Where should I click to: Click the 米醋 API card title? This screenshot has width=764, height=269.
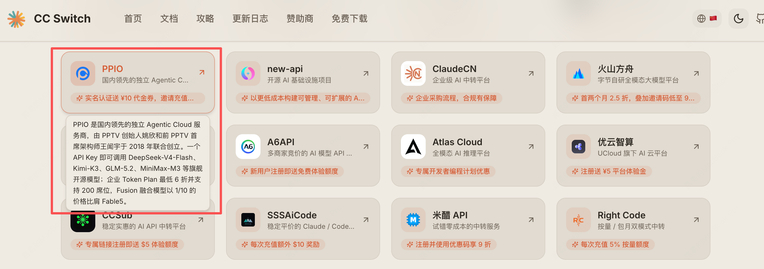(x=450, y=215)
